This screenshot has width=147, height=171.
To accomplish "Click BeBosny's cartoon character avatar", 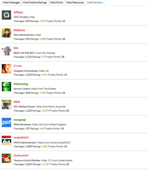I will (x=6, y=33).
